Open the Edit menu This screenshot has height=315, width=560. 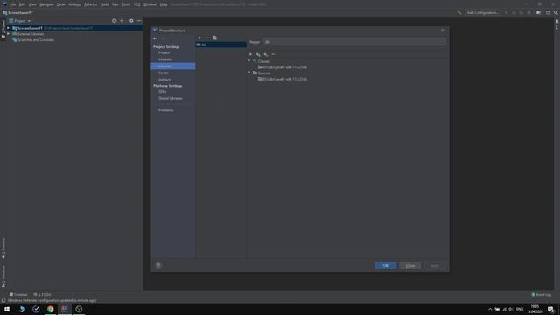[22, 4]
